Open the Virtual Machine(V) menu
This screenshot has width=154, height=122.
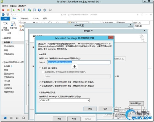(22, 6)
